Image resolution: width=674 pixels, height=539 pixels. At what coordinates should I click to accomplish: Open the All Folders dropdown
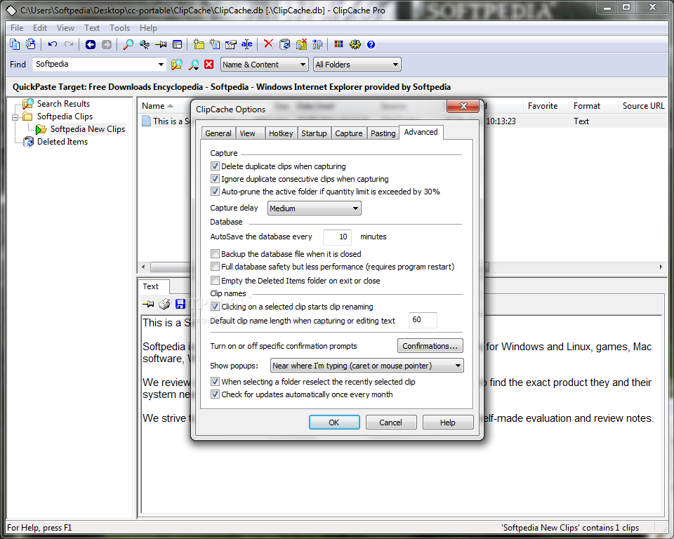tap(357, 65)
